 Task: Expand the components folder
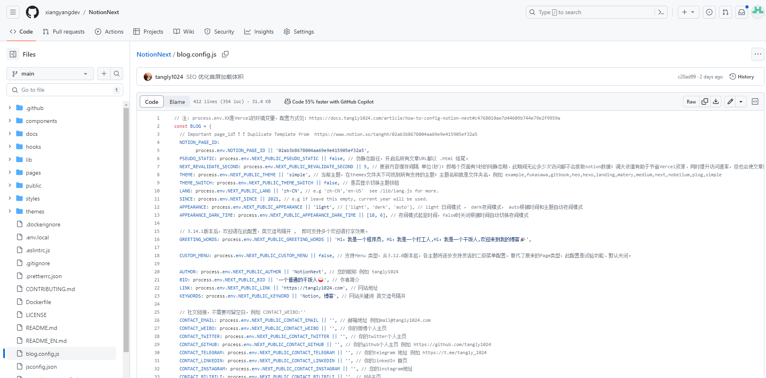tap(10, 121)
